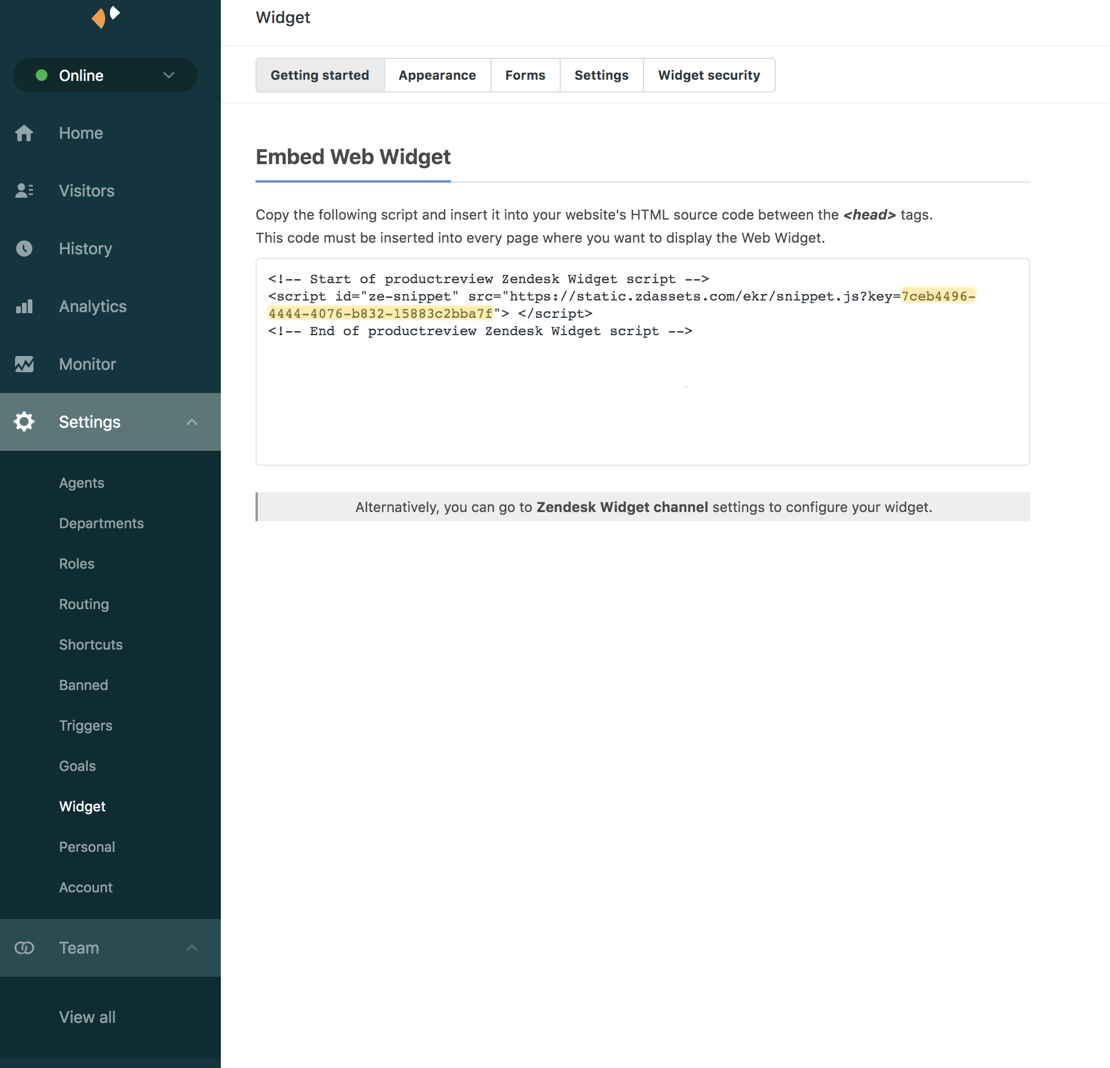The width and height of the screenshot is (1110, 1068).
Task: Open Triggers settings
Action: point(86,726)
